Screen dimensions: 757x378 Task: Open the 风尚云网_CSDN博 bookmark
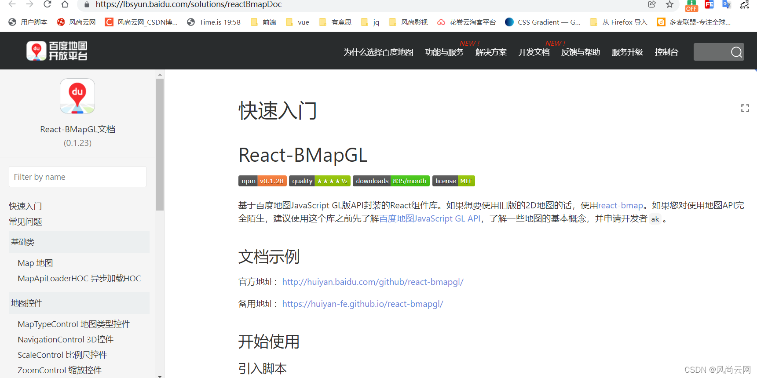click(x=141, y=22)
